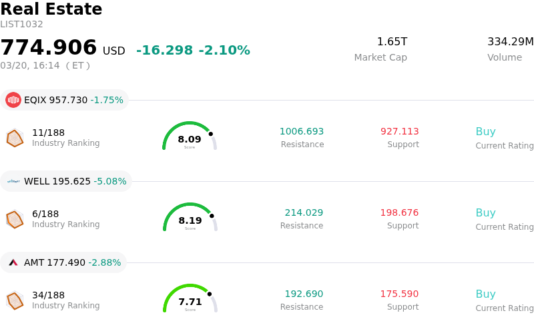
Task: Click the Buy rating for WELL
Action: (485, 213)
